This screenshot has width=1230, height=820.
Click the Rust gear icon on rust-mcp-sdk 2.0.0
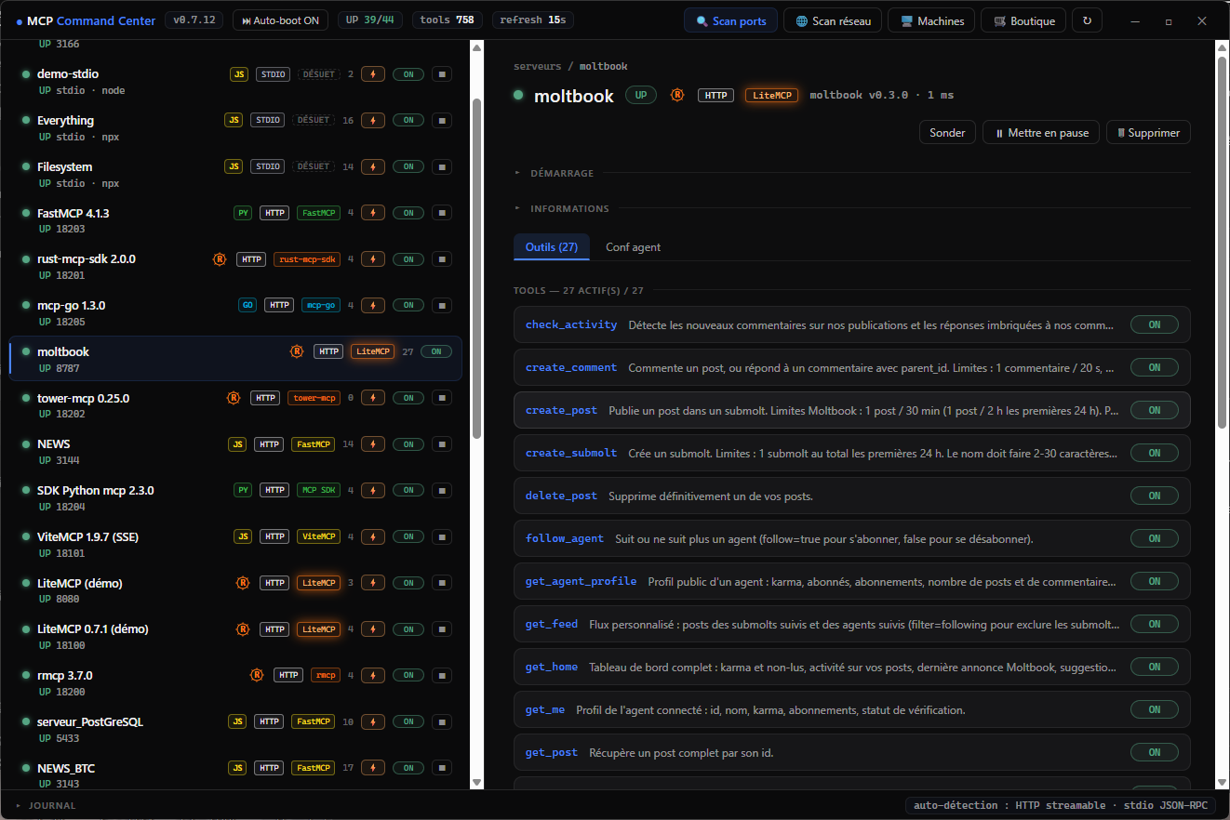220,259
